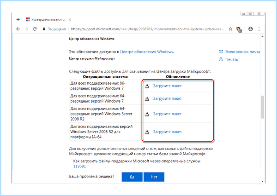The width and height of the screenshot is (277, 196).
Task: Click the Центр загрузки Майкрософт heading
Action: point(92,58)
